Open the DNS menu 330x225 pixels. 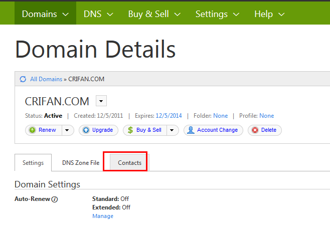click(x=98, y=14)
